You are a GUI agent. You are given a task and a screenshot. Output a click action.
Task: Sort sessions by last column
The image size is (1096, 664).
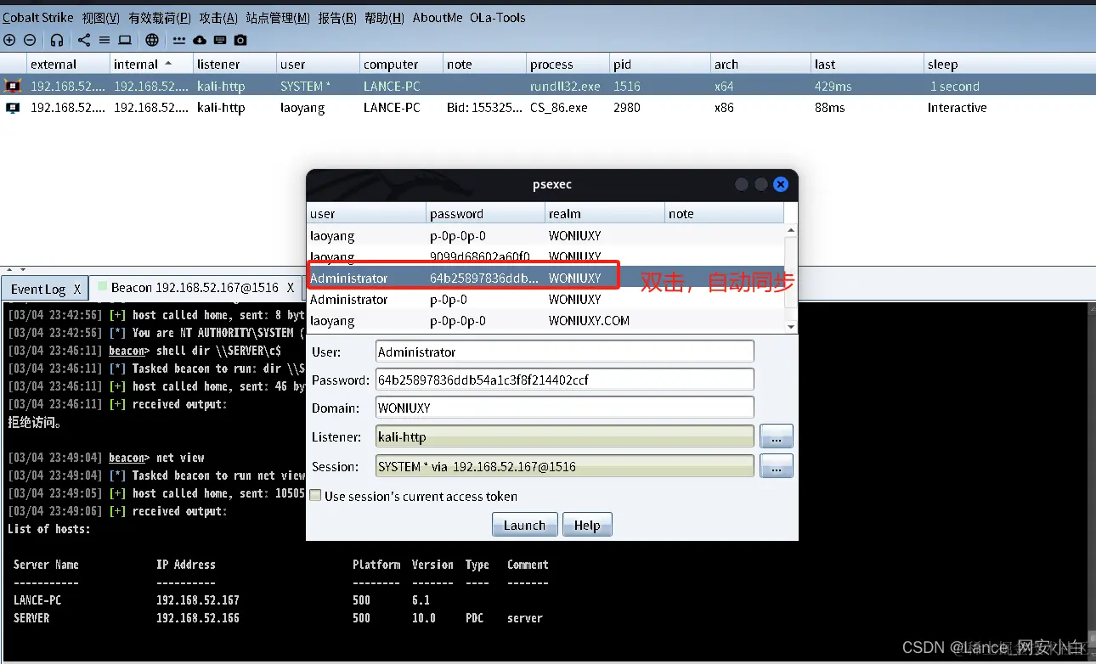pyautogui.click(x=867, y=64)
